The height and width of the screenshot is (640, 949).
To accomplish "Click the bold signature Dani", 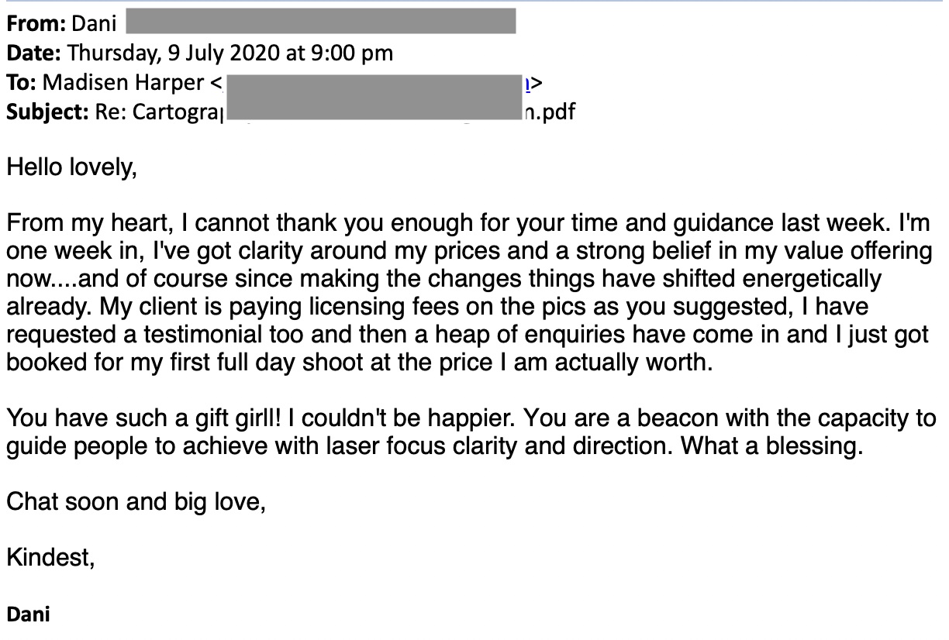I will [28, 614].
